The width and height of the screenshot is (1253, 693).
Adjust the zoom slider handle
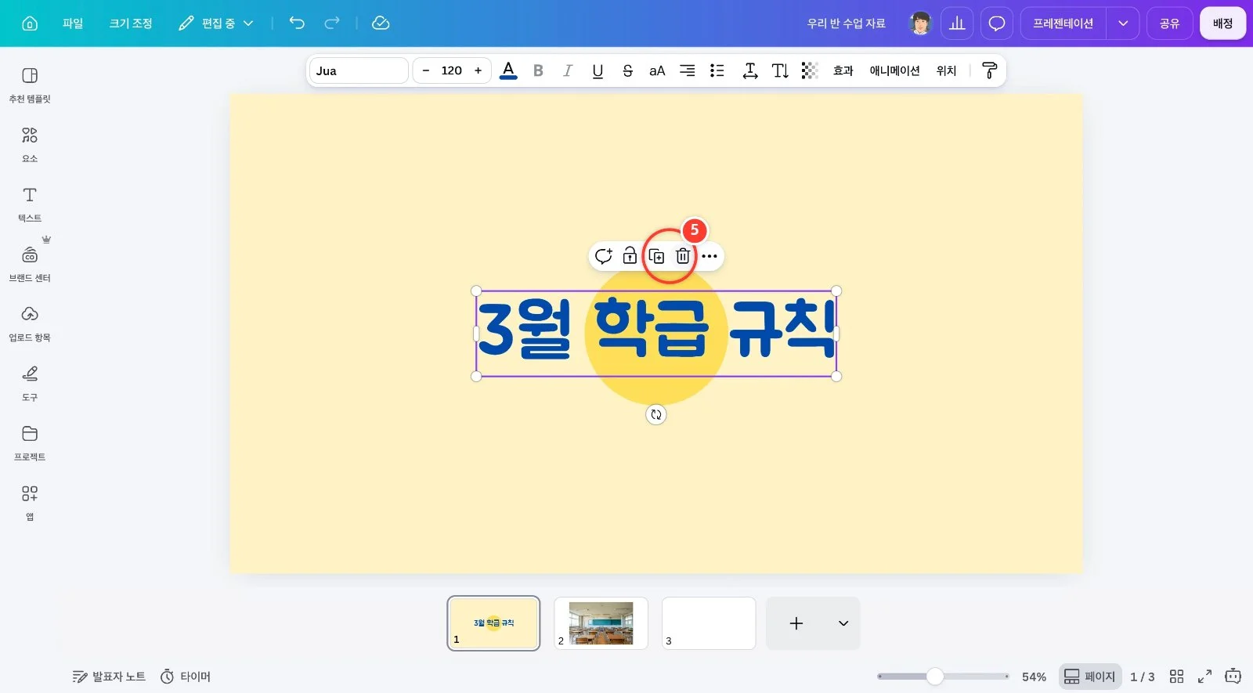(935, 677)
